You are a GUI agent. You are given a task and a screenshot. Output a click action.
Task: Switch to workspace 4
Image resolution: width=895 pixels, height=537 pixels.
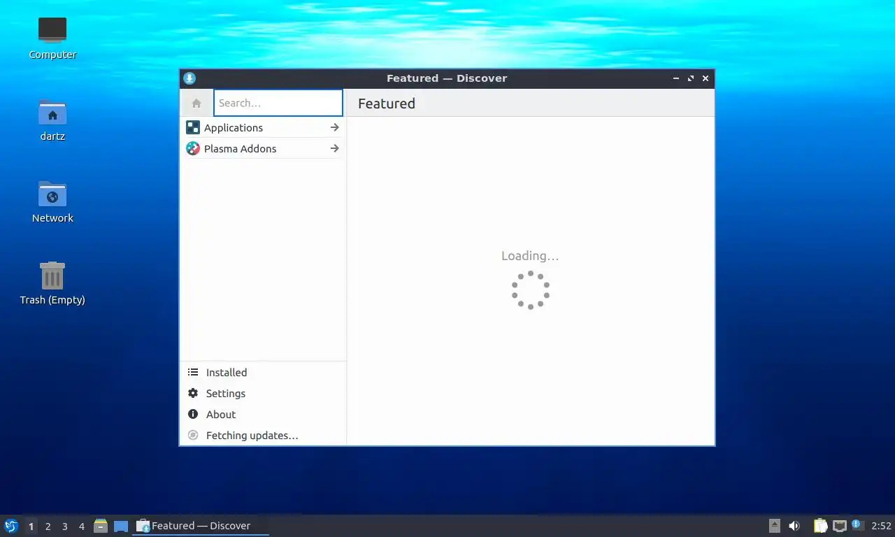[x=81, y=527]
